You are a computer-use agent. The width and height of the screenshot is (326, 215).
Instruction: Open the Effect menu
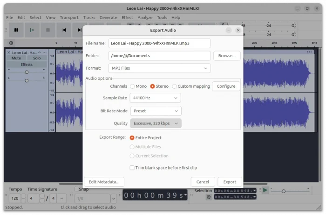click(127, 18)
